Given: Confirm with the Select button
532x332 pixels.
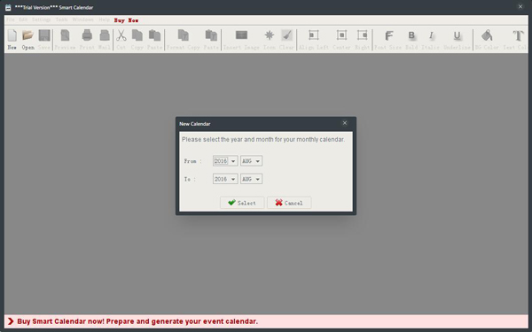Looking at the screenshot, I should pos(242,203).
